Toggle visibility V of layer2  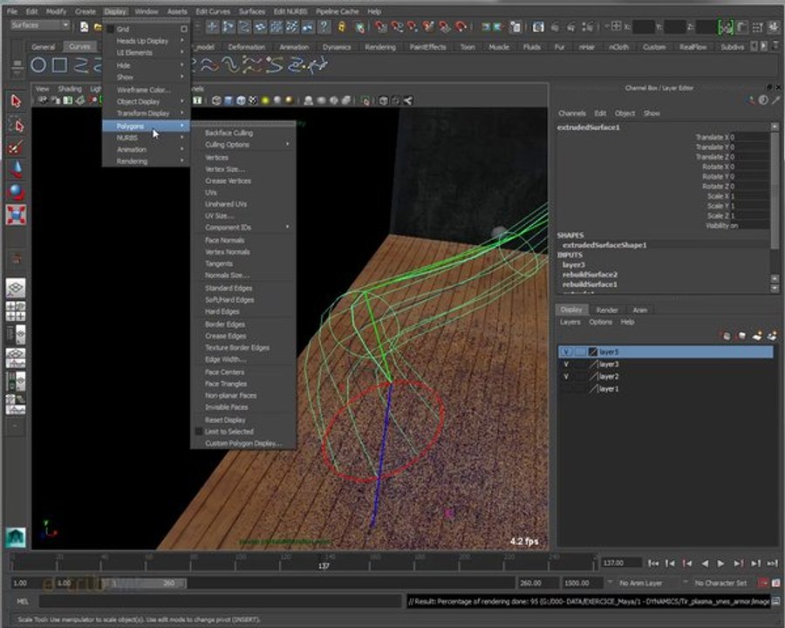pos(566,376)
